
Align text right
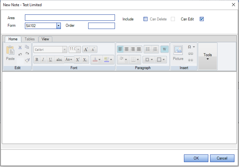133,49
